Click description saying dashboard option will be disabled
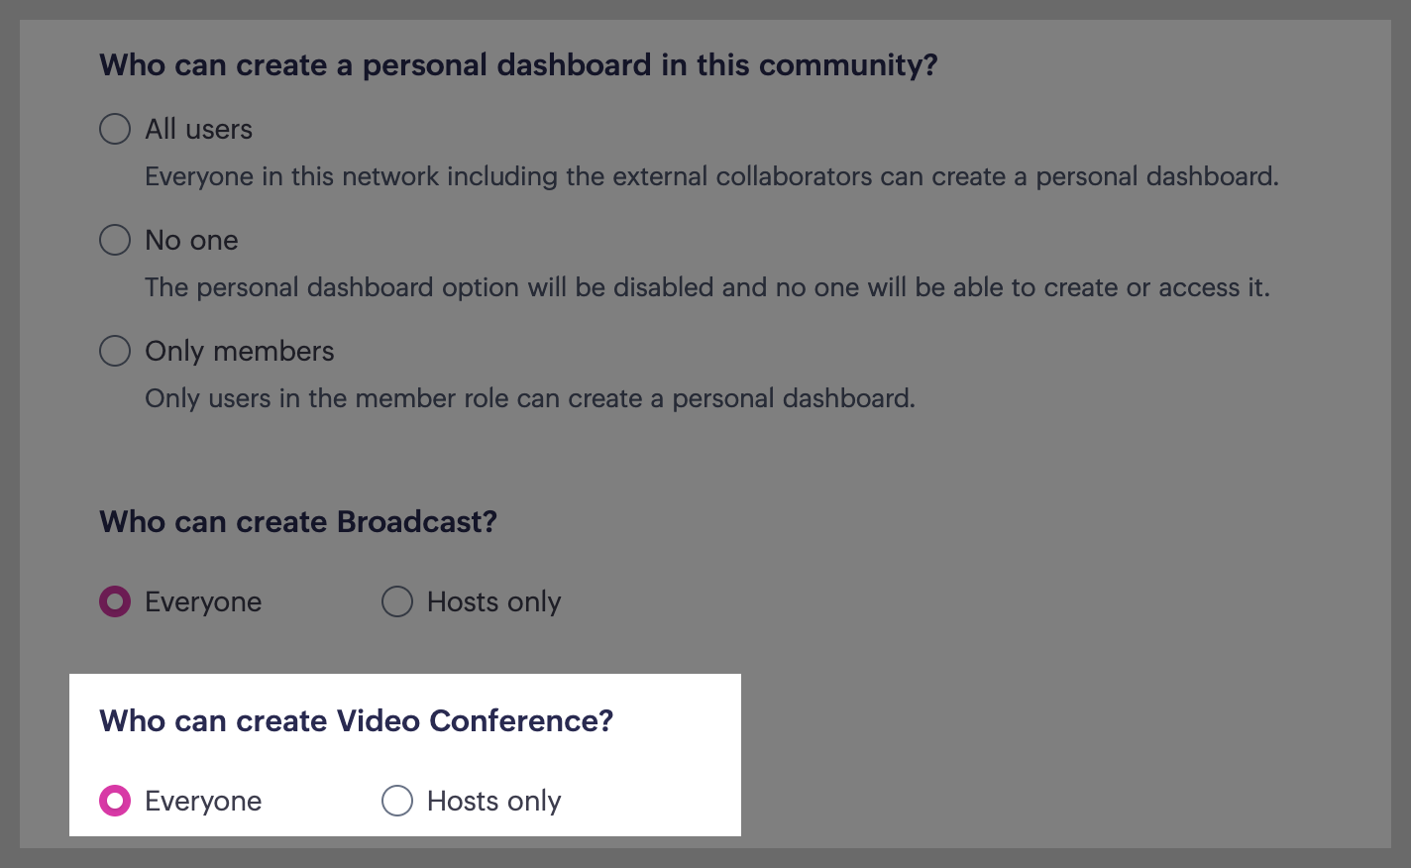Image resolution: width=1411 pixels, height=868 pixels. tap(706, 287)
